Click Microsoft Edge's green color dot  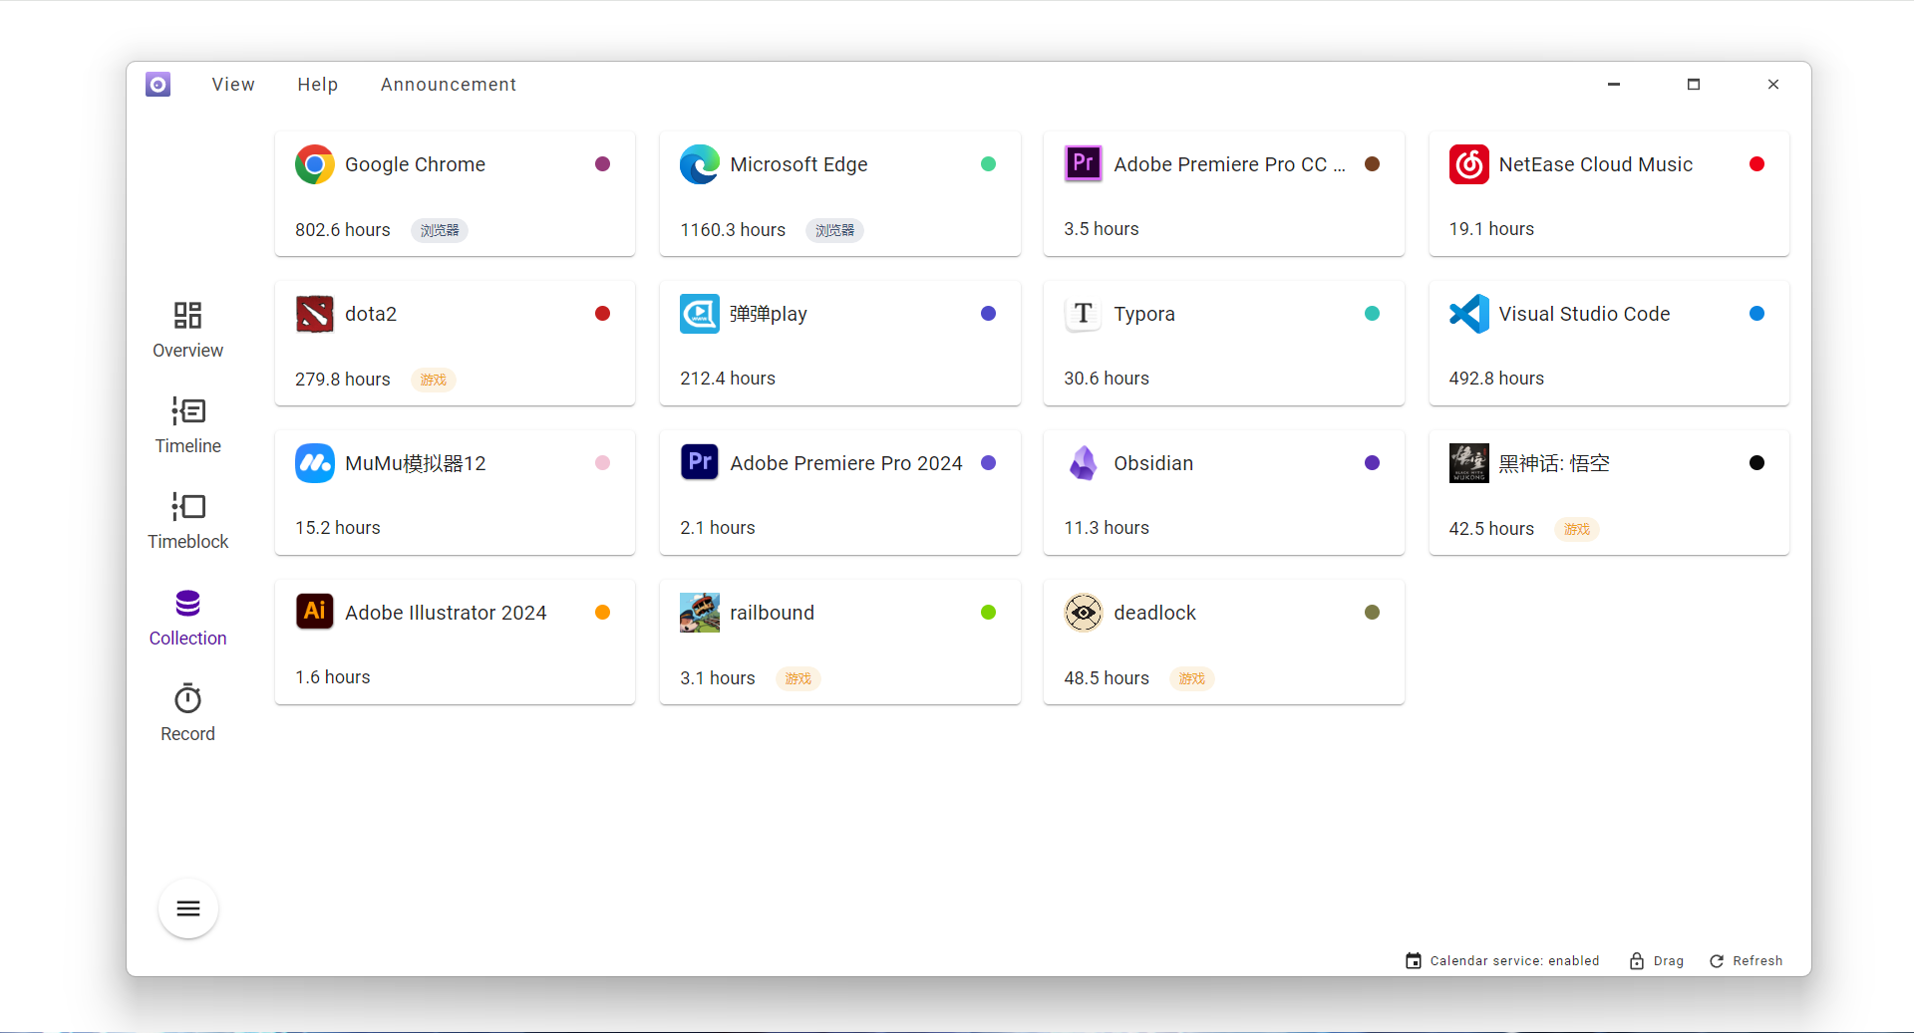click(988, 164)
